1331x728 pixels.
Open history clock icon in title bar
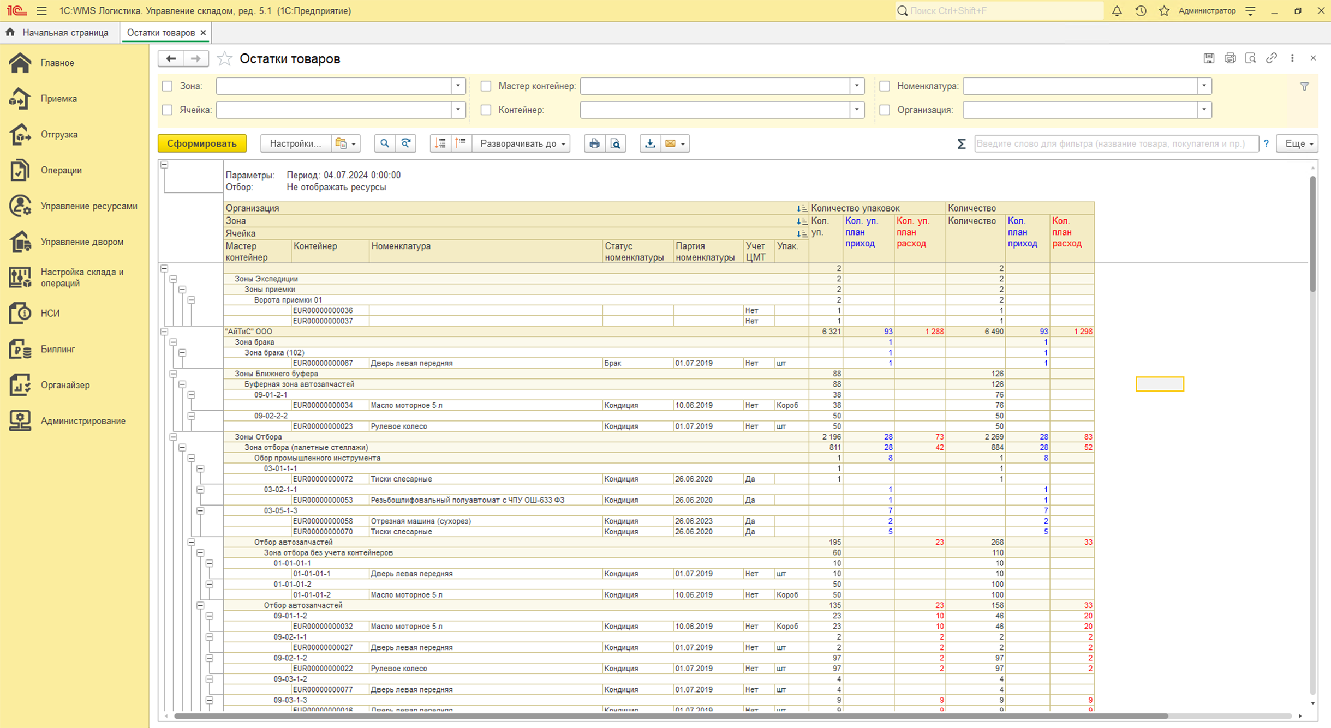tap(1141, 11)
